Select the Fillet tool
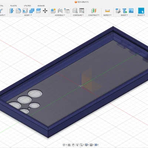Screen dimensions: 148x148 [x=18, y=11]
